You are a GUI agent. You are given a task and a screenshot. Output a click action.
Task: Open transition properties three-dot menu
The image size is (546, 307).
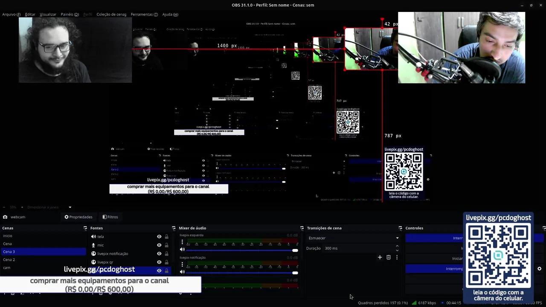click(x=397, y=257)
